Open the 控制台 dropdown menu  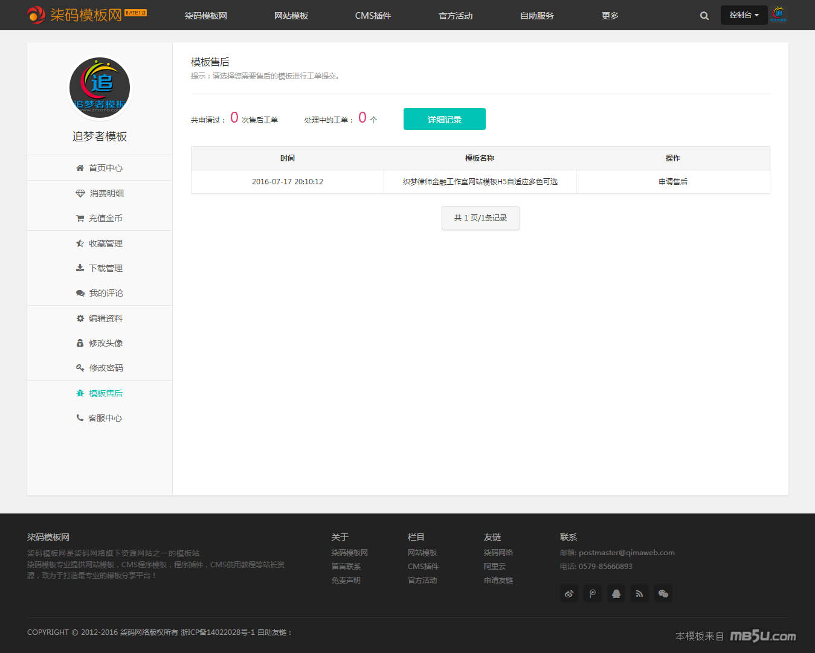[x=743, y=15]
